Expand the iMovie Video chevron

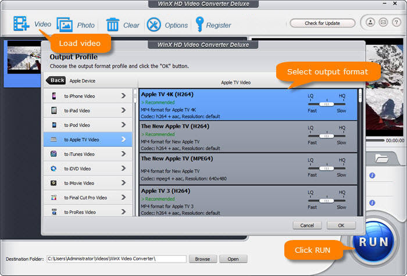point(123,183)
